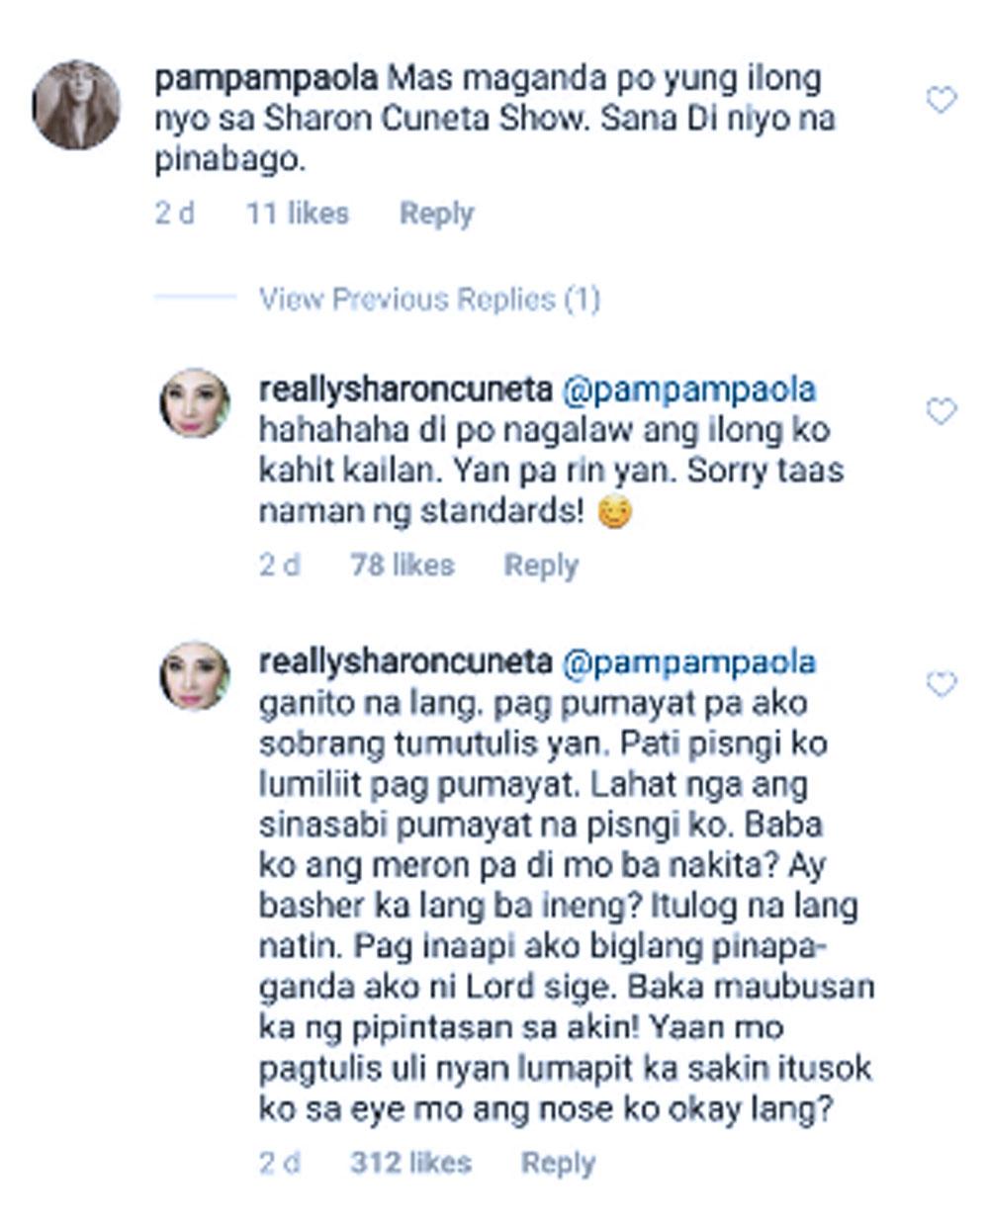989x1226 pixels.
Task: Like pampampaola's comment with the heart icon
Action: pyautogui.click(x=941, y=100)
